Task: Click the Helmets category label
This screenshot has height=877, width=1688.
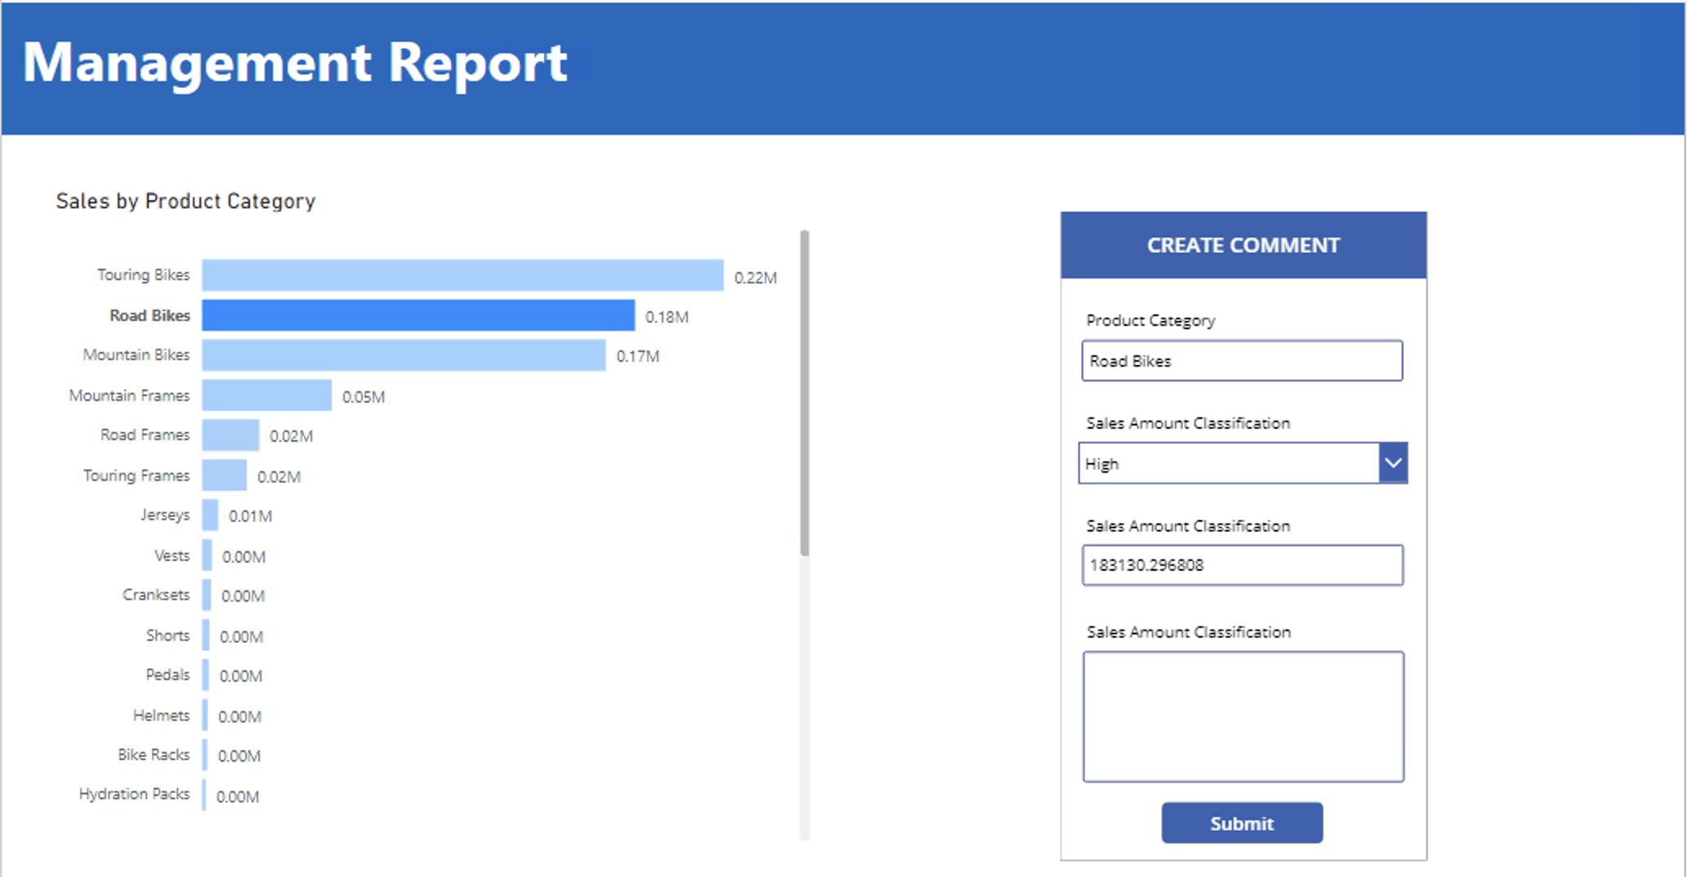Action: pos(161,715)
